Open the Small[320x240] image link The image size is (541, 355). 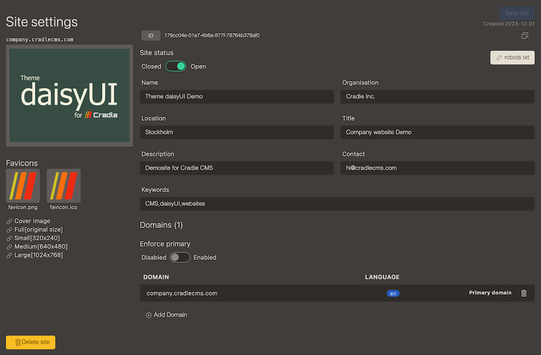[x=33, y=238]
